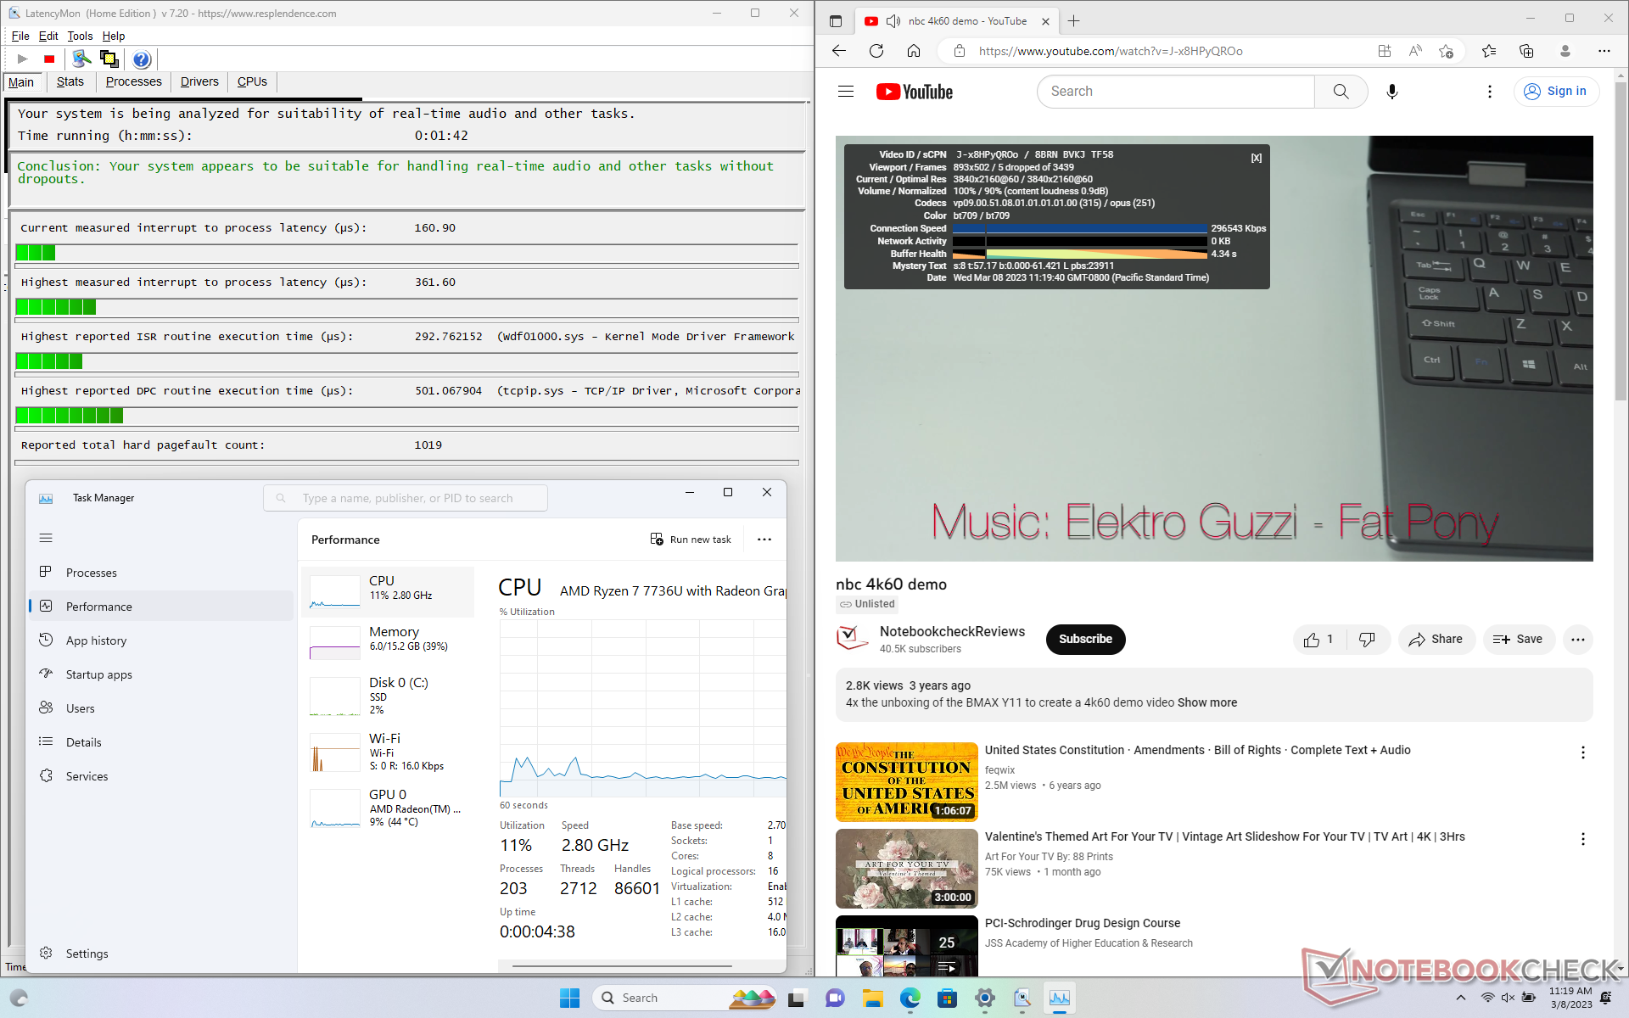The width and height of the screenshot is (1629, 1018).
Task: Toggle Subscribe to NotebookcheckReviews
Action: tap(1085, 640)
